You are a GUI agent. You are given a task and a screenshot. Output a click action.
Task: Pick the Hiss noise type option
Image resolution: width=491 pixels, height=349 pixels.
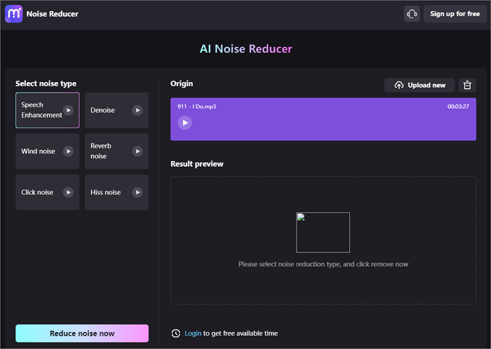(106, 192)
